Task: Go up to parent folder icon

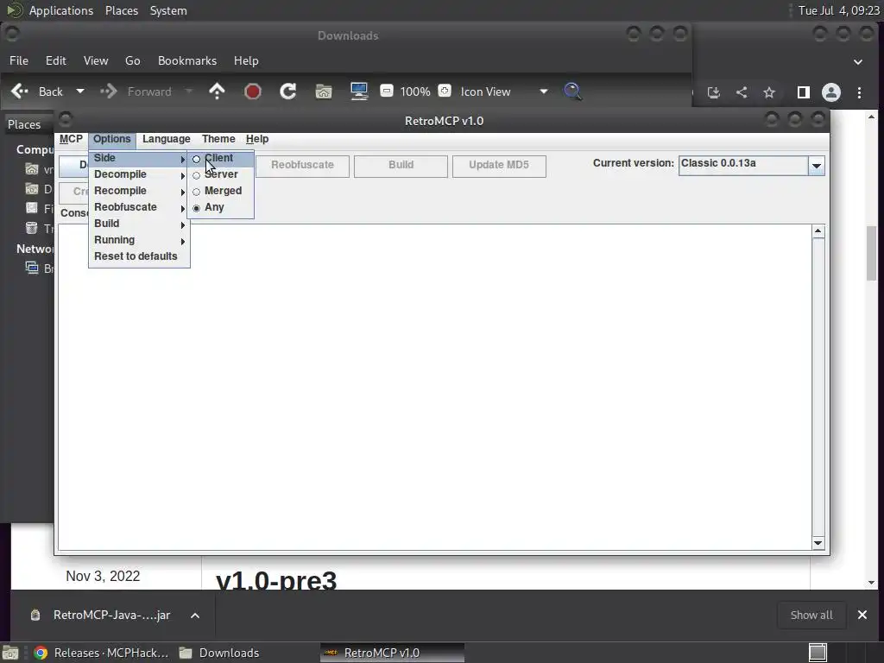Action: [x=217, y=92]
